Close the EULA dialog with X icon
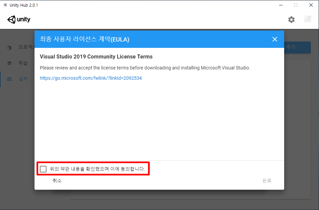The image size is (319, 210). coord(275,39)
